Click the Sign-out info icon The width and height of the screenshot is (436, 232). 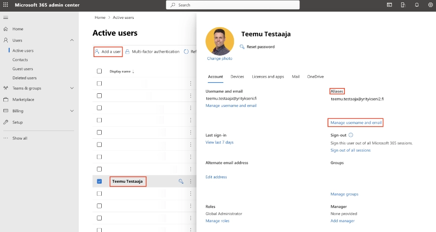351,135
